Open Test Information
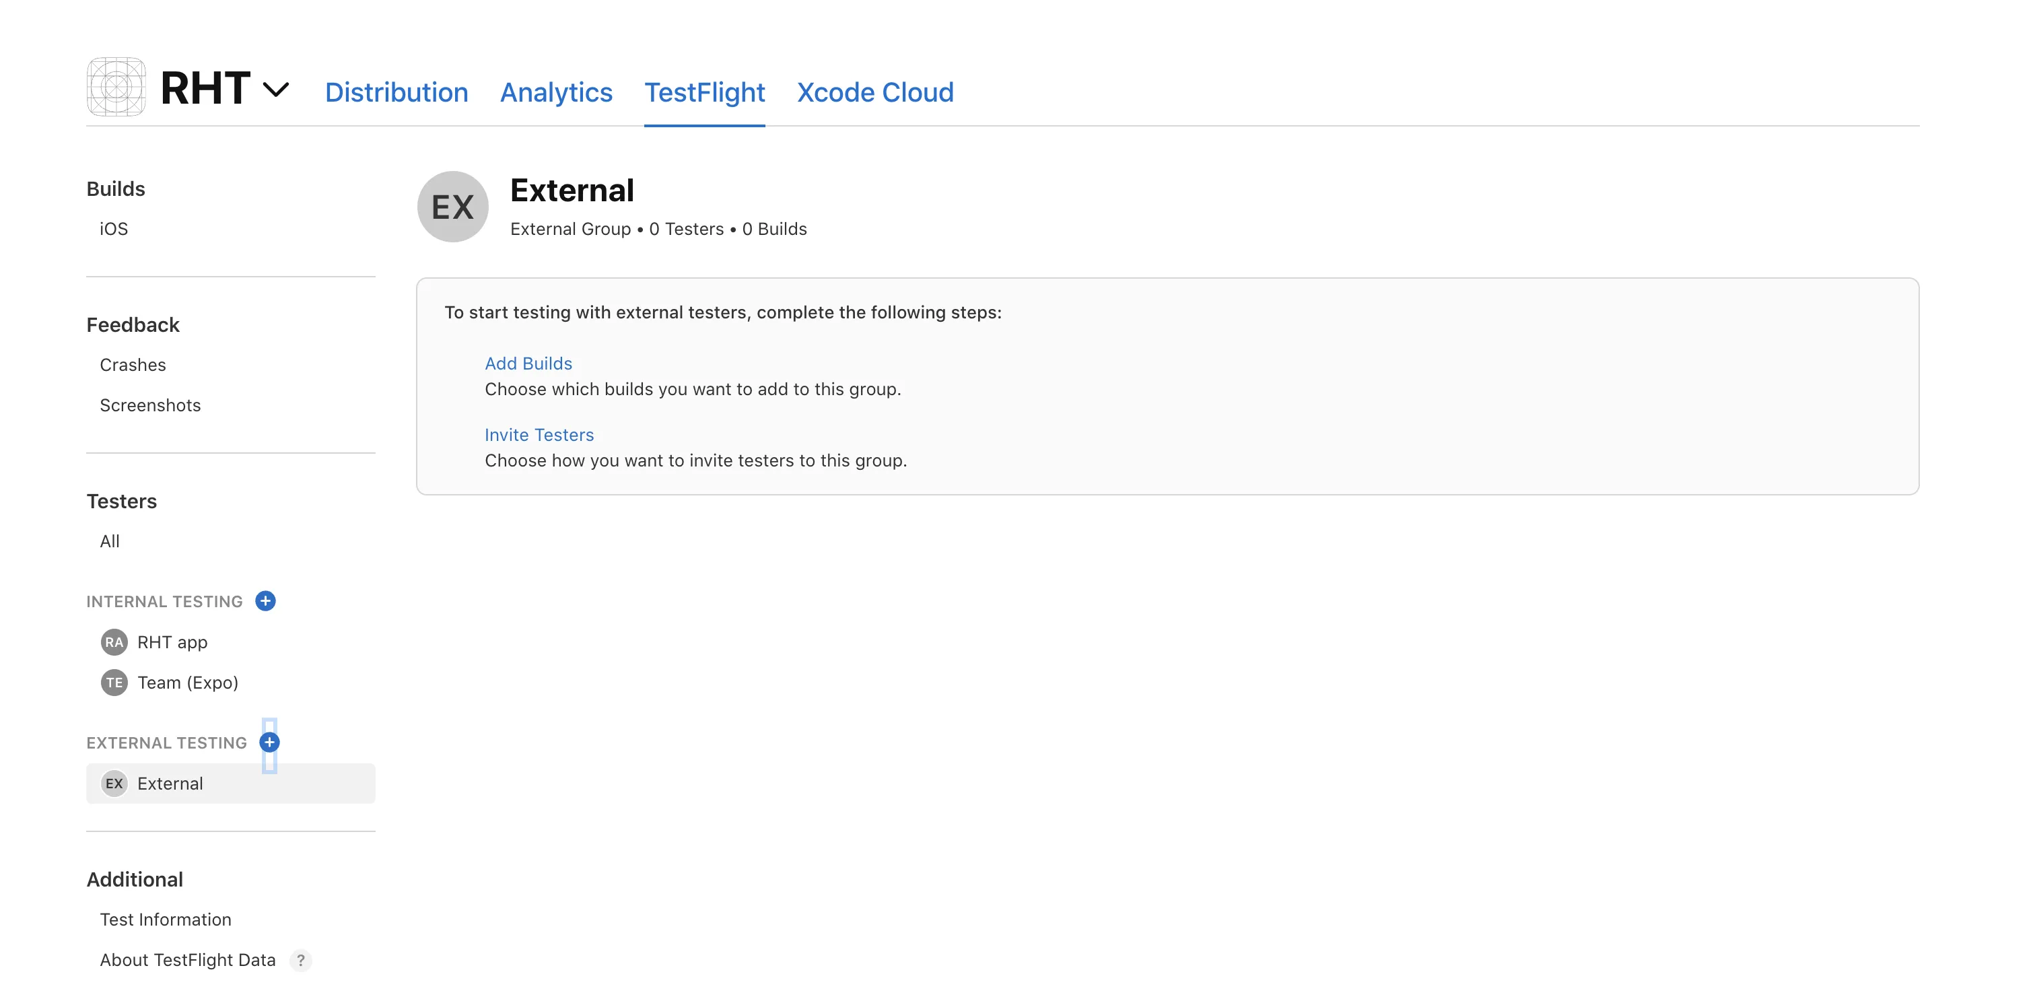The image size is (2033, 1003). click(x=166, y=920)
